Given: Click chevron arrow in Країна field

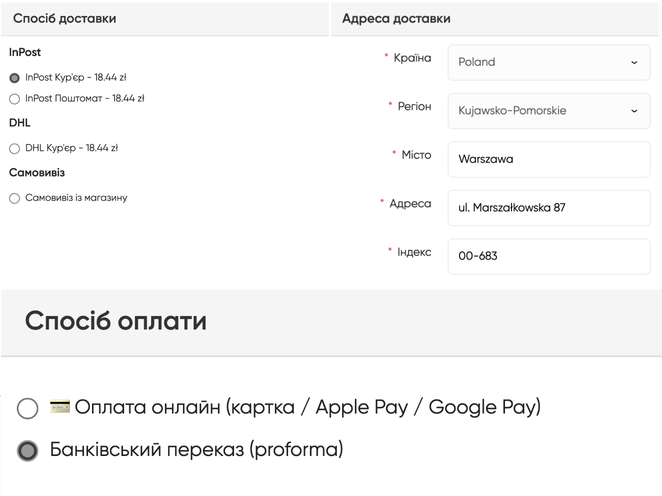Looking at the screenshot, I should coord(634,62).
